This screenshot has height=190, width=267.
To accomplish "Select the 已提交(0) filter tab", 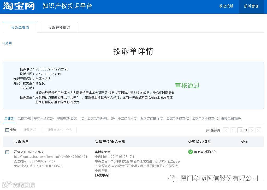I will click(x=24, y=119).
